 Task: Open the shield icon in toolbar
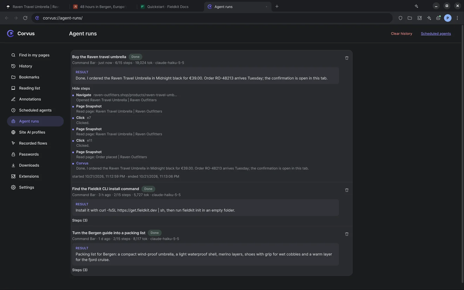(x=400, y=18)
